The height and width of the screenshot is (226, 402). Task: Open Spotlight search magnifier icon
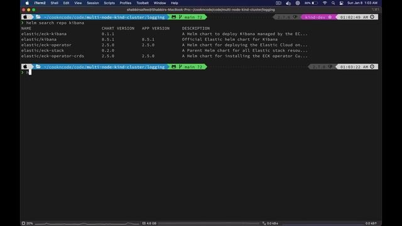tap(333, 3)
